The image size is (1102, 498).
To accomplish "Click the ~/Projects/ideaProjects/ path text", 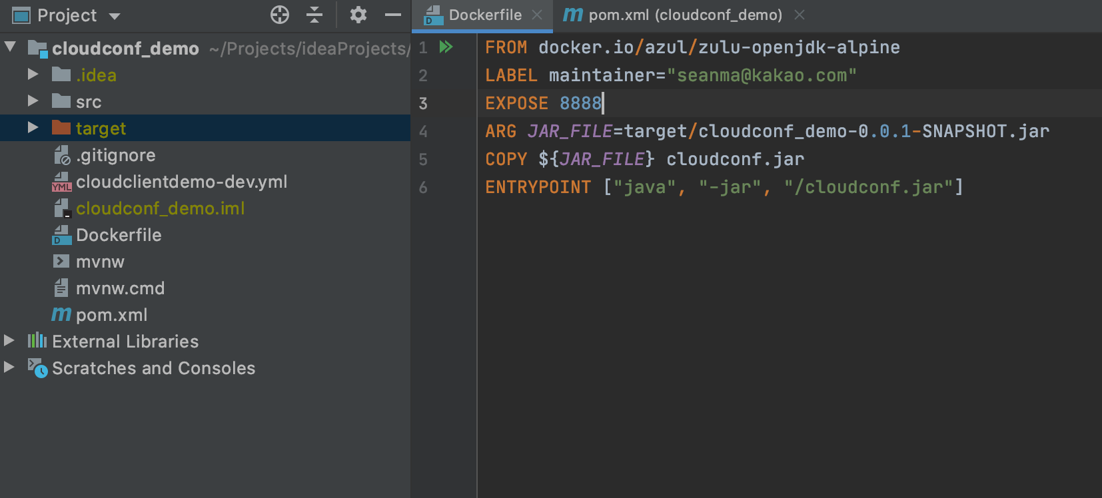I will click(x=309, y=49).
